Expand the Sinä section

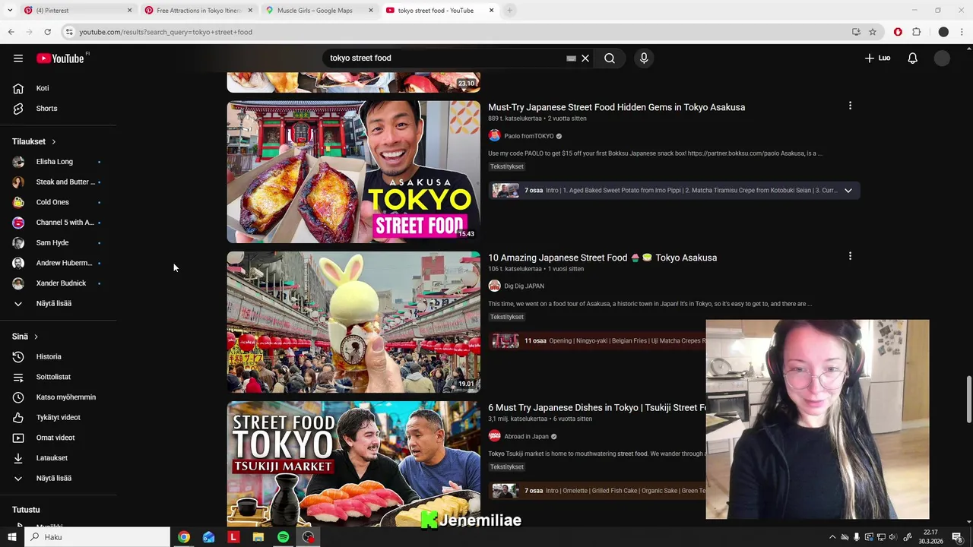pos(25,337)
